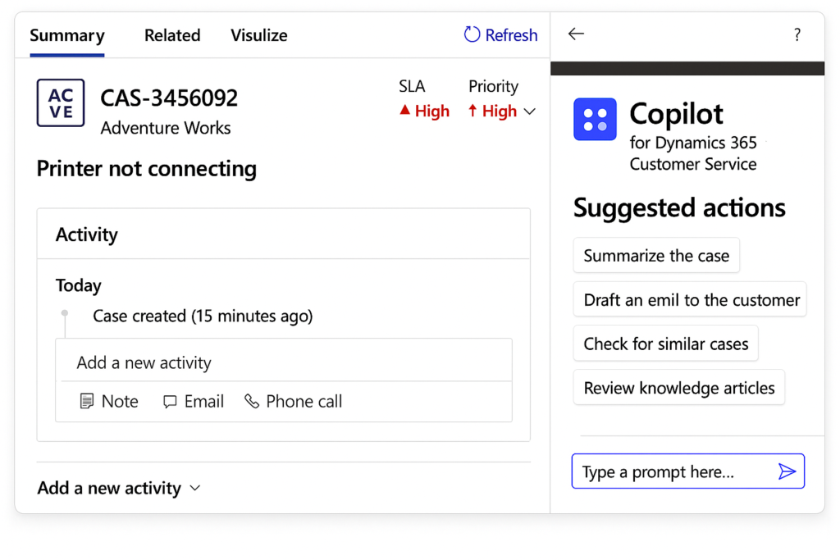Open help via the question mark icon
840x560 pixels.
click(x=797, y=35)
